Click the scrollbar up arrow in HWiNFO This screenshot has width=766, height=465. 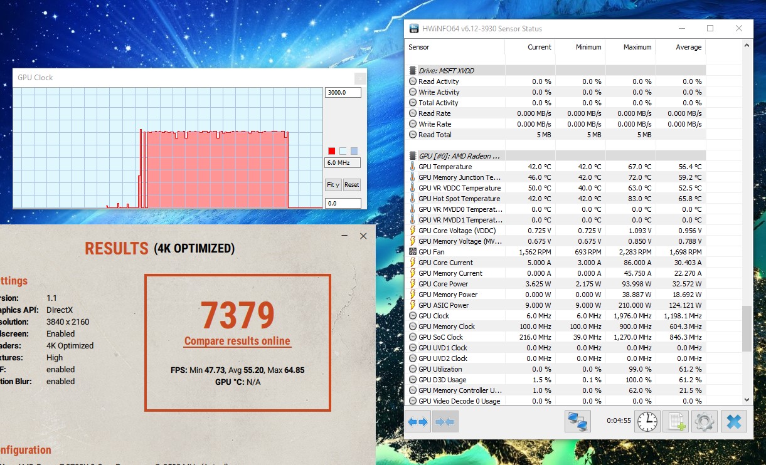pyautogui.click(x=747, y=44)
